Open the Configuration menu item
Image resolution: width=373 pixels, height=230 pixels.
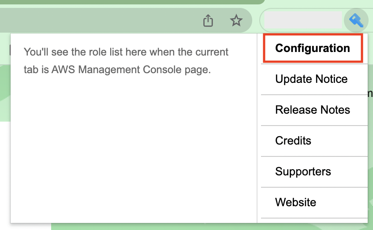coord(312,48)
